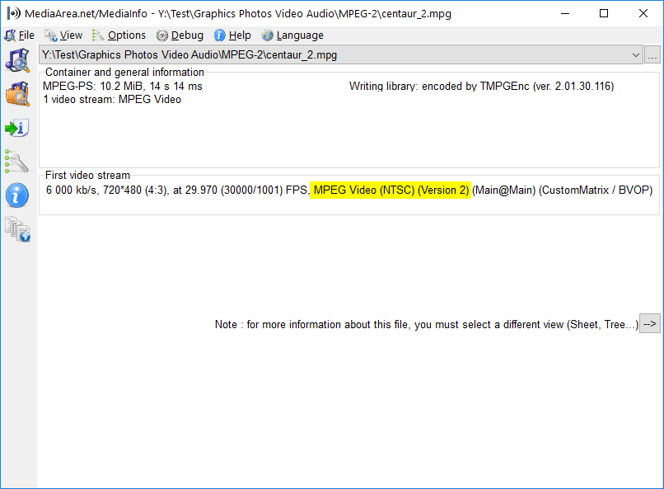
Task: Close the MediaInfo window
Action: tap(643, 13)
